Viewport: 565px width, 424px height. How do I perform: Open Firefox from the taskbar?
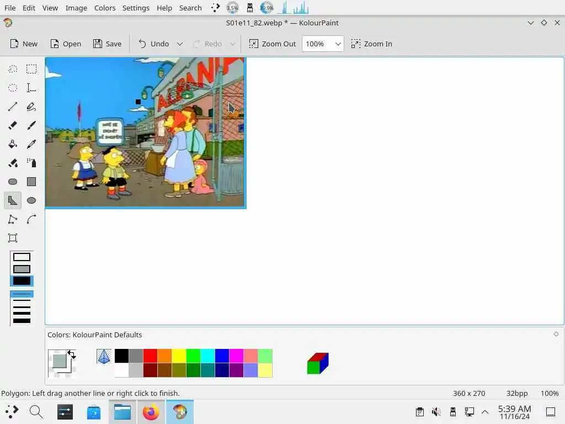(x=151, y=412)
